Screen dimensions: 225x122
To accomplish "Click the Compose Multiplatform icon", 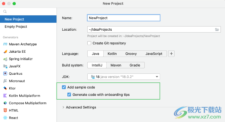I will (x=5, y=103).
